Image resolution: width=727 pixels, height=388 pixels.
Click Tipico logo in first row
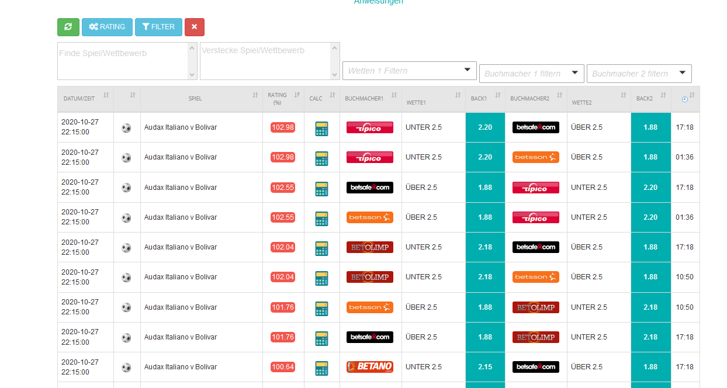pyautogui.click(x=370, y=127)
